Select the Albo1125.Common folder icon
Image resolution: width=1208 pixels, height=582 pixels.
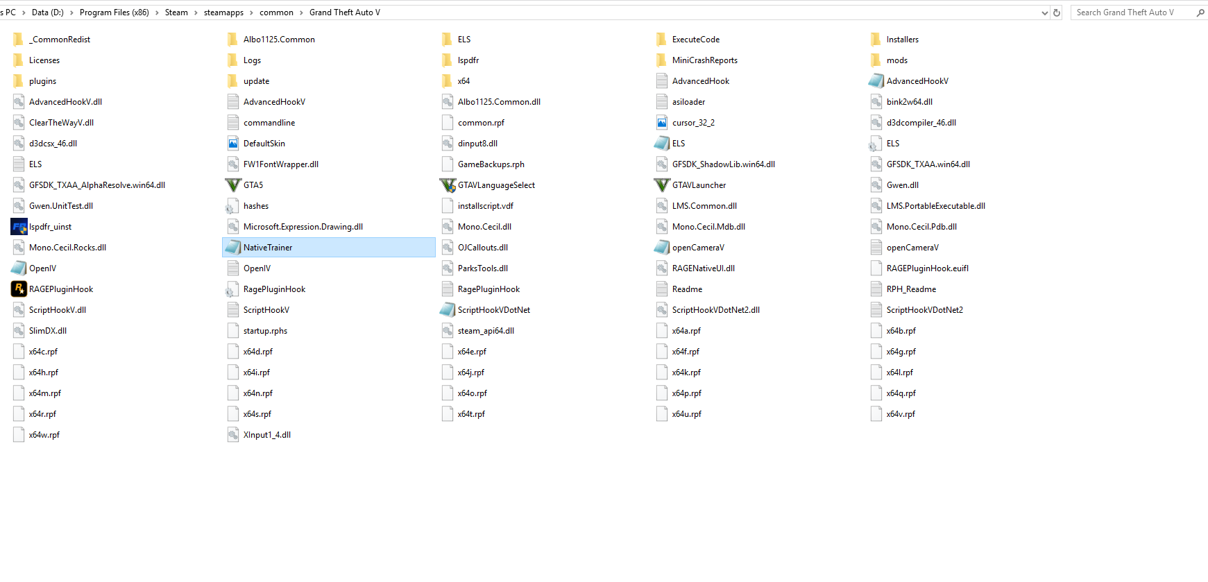[233, 40]
